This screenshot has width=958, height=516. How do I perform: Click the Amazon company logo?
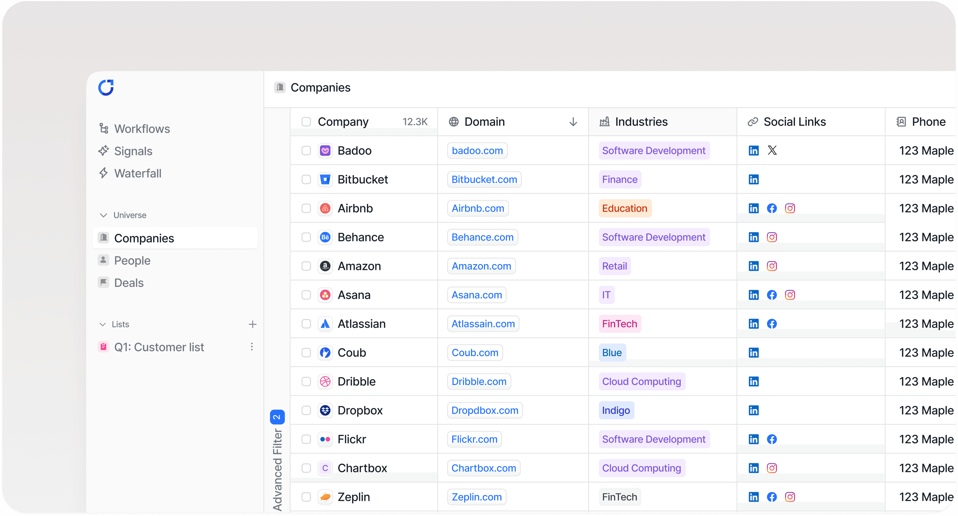[325, 266]
